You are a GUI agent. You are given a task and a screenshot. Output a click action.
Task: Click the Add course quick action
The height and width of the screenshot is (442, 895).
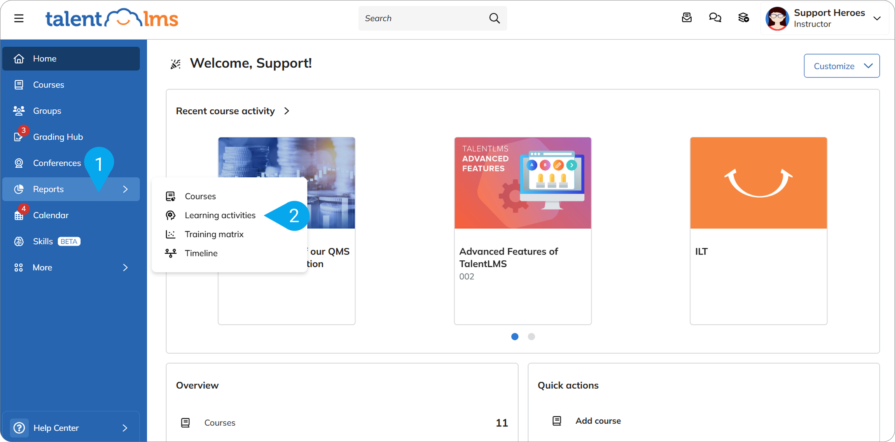pyautogui.click(x=598, y=421)
